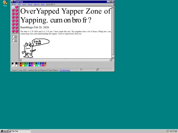Image resolution: width=178 pixels, height=133 pixels.
Task: Select the hot pink color swatch
Action: pos(43,65)
